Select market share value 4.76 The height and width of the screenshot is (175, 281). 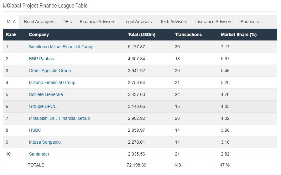(225, 94)
